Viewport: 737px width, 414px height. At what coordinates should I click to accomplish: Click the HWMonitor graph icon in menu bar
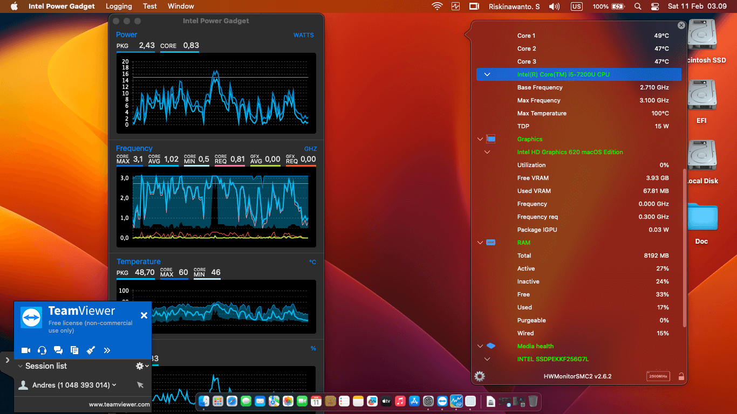(455, 6)
